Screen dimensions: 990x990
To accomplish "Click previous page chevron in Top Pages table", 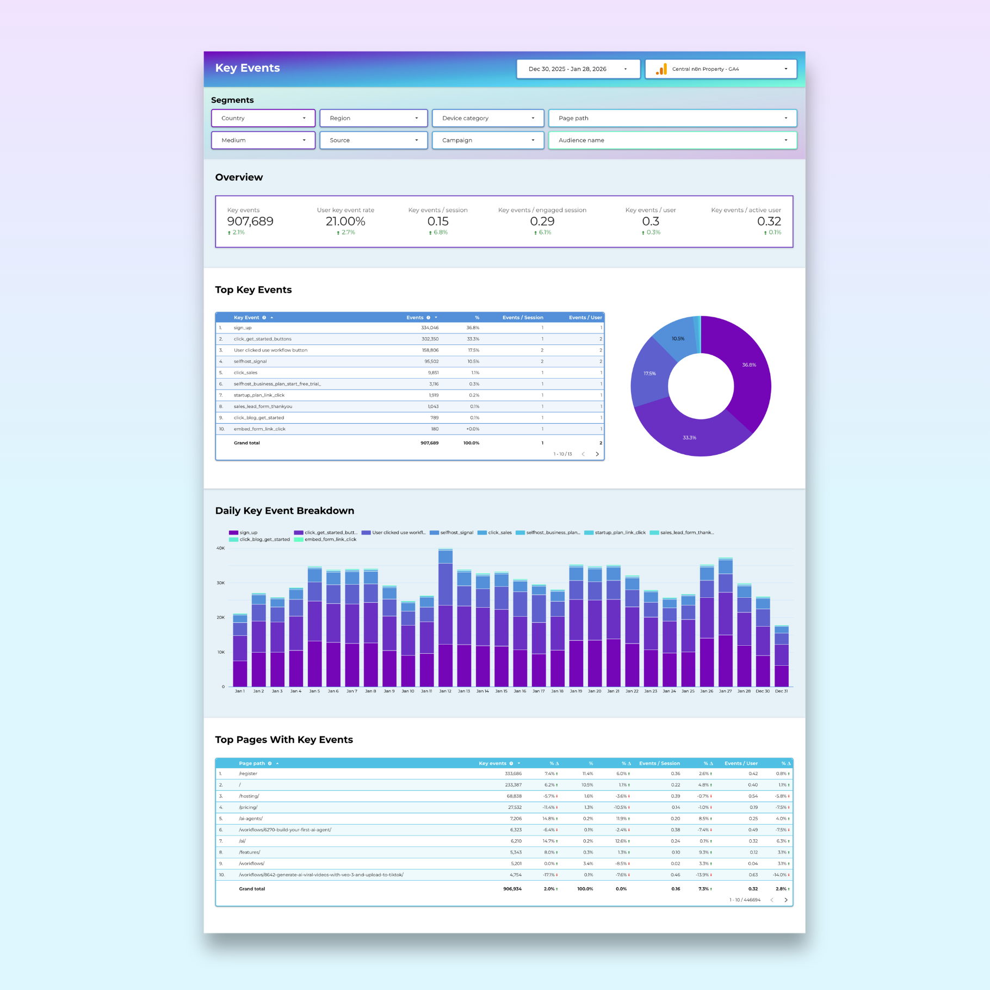I will click(x=772, y=900).
